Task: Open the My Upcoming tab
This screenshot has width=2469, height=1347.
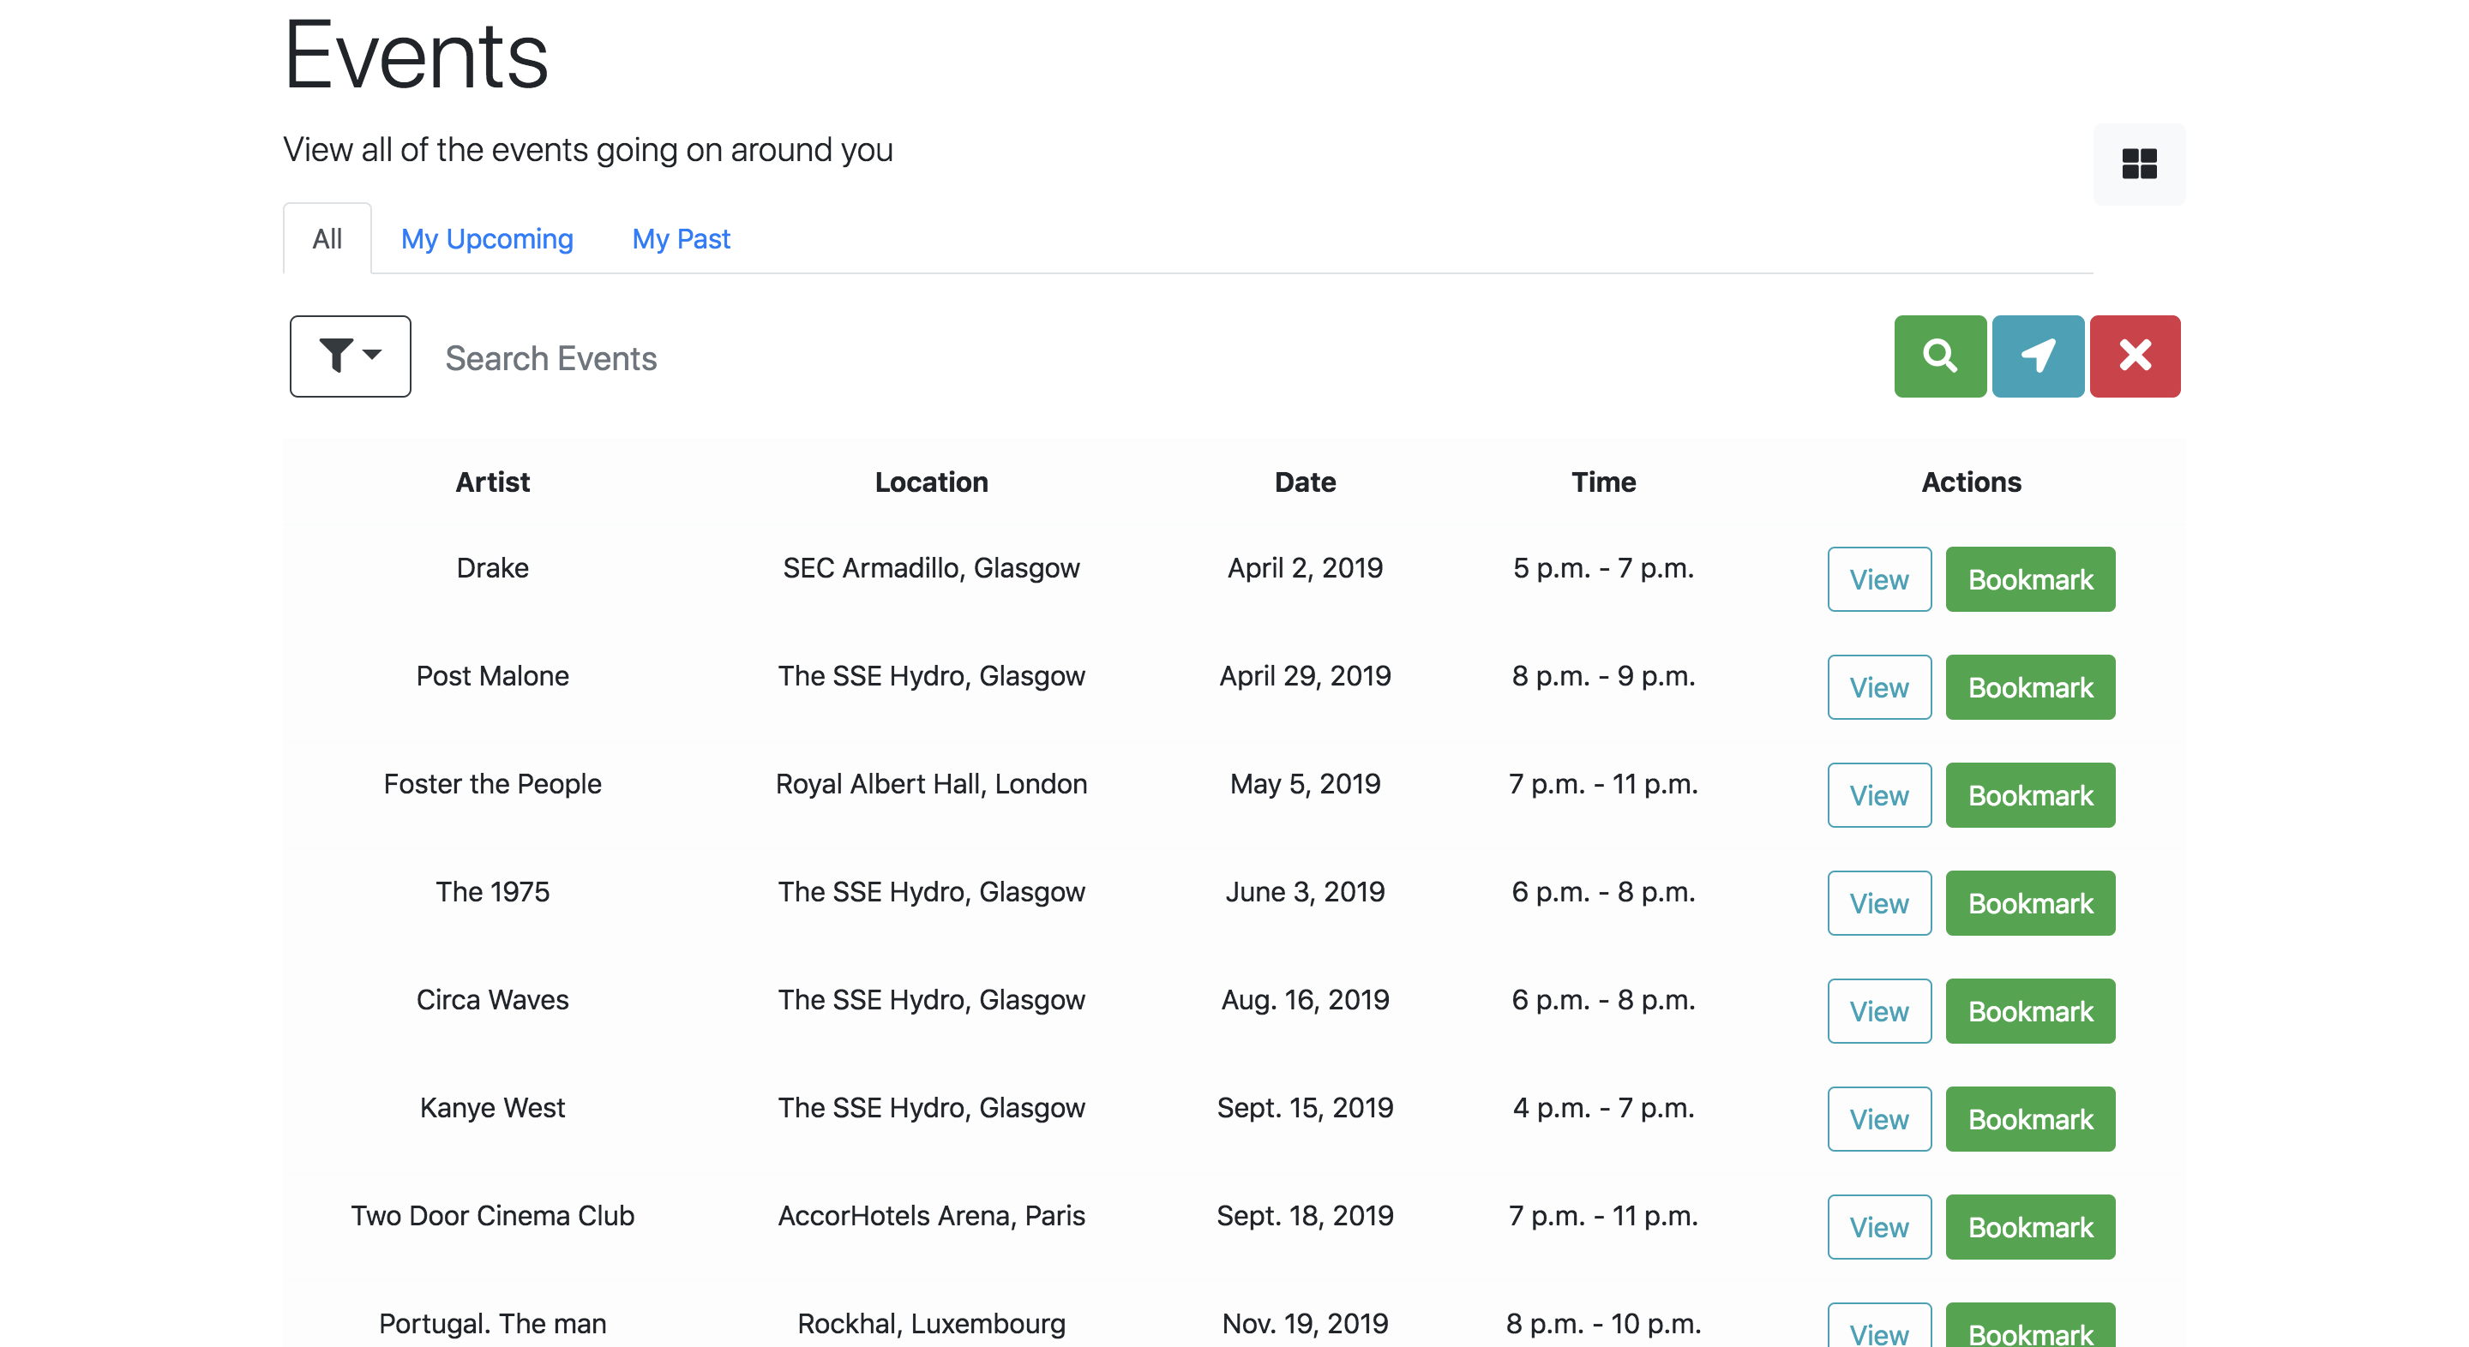Action: tap(487, 238)
